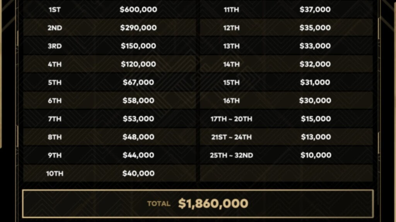Select the $58,000 prize for 6TH
The height and width of the screenshot is (222, 396).
(x=138, y=101)
